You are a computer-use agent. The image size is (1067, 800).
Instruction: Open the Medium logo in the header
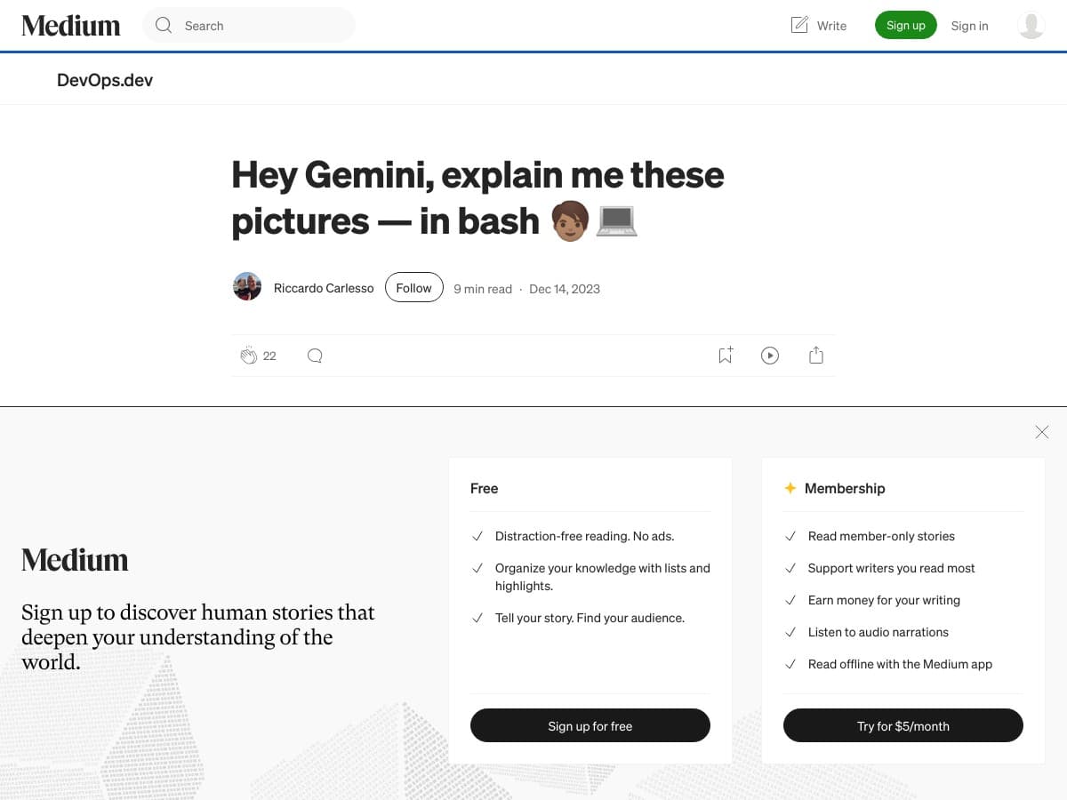[71, 26]
